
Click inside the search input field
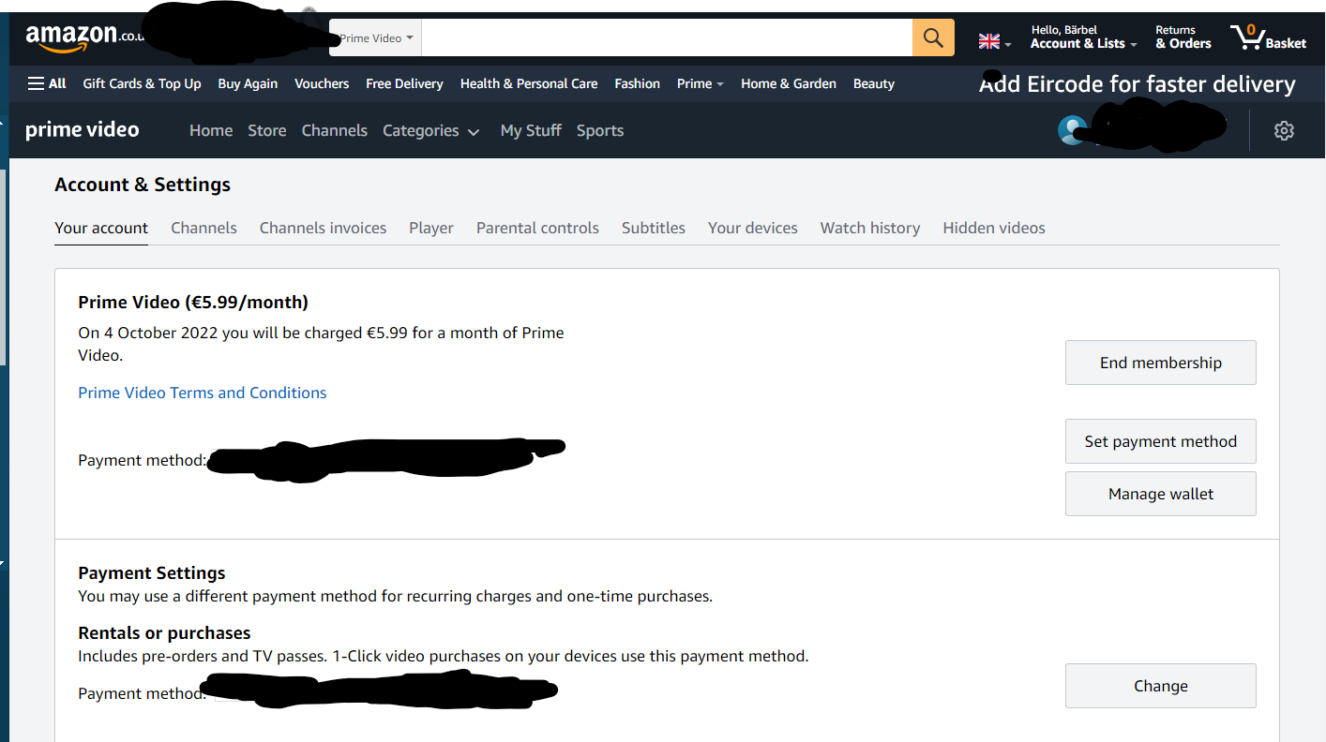[666, 37]
